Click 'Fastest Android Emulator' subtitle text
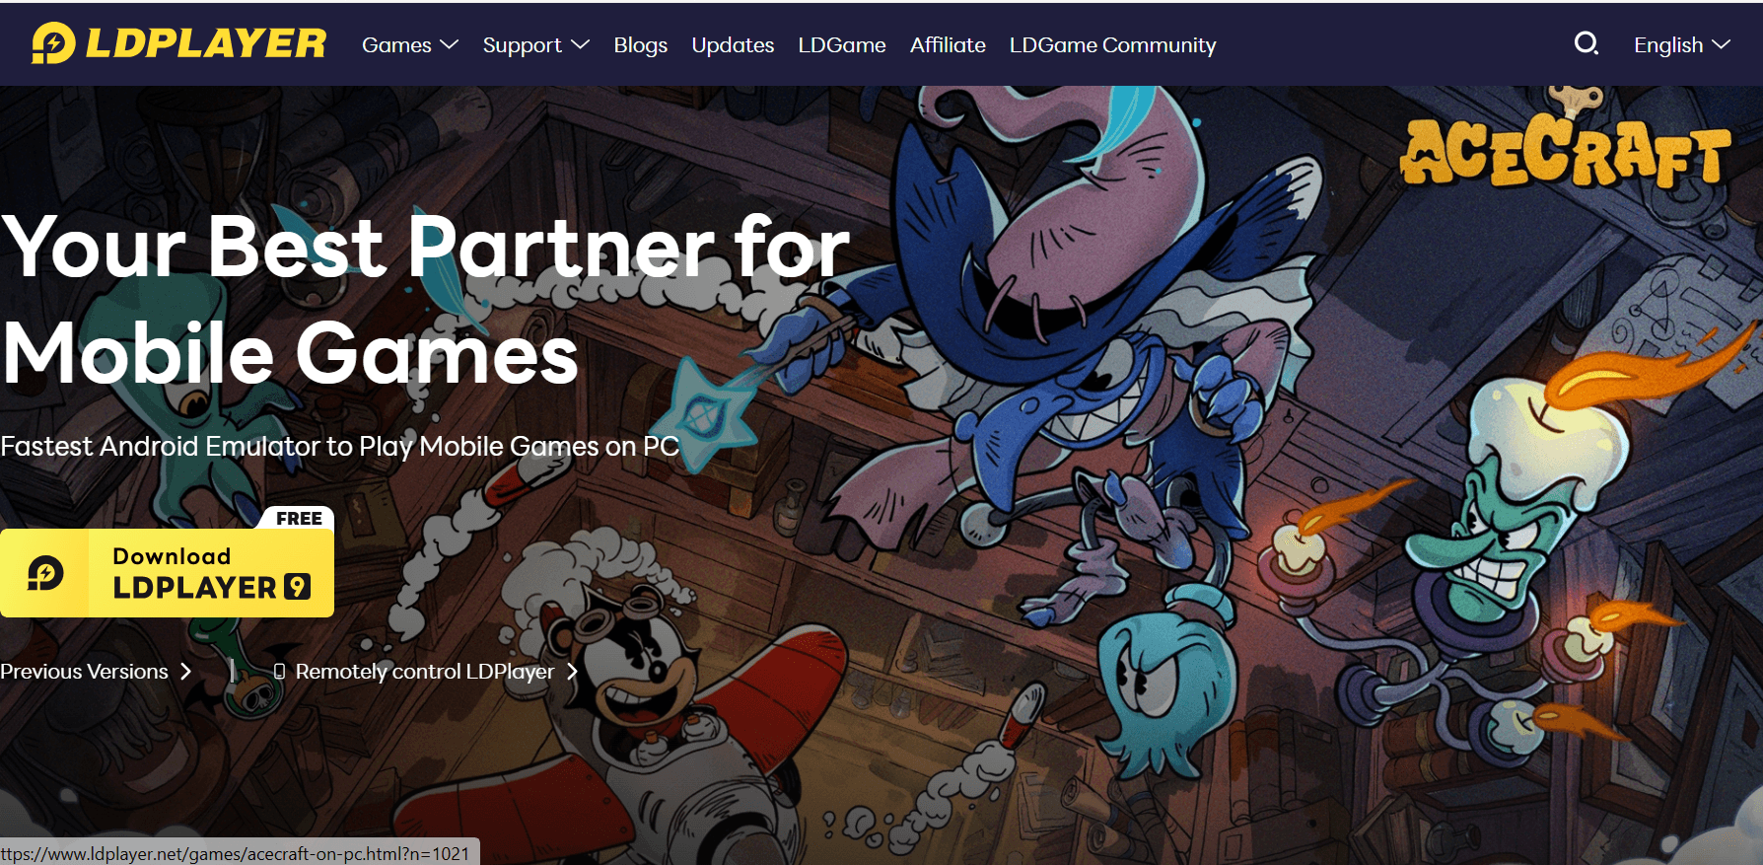 (x=339, y=447)
